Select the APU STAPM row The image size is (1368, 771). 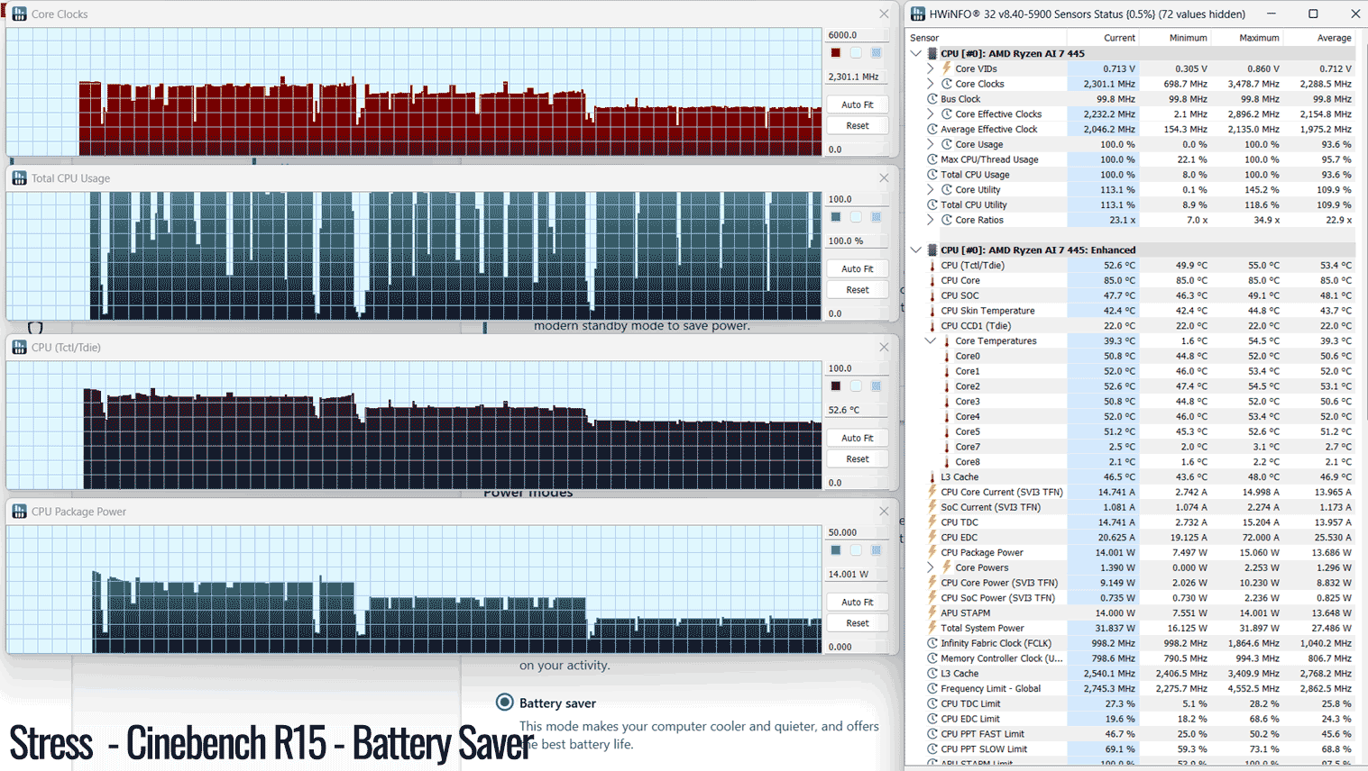(x=1133, y=613)
